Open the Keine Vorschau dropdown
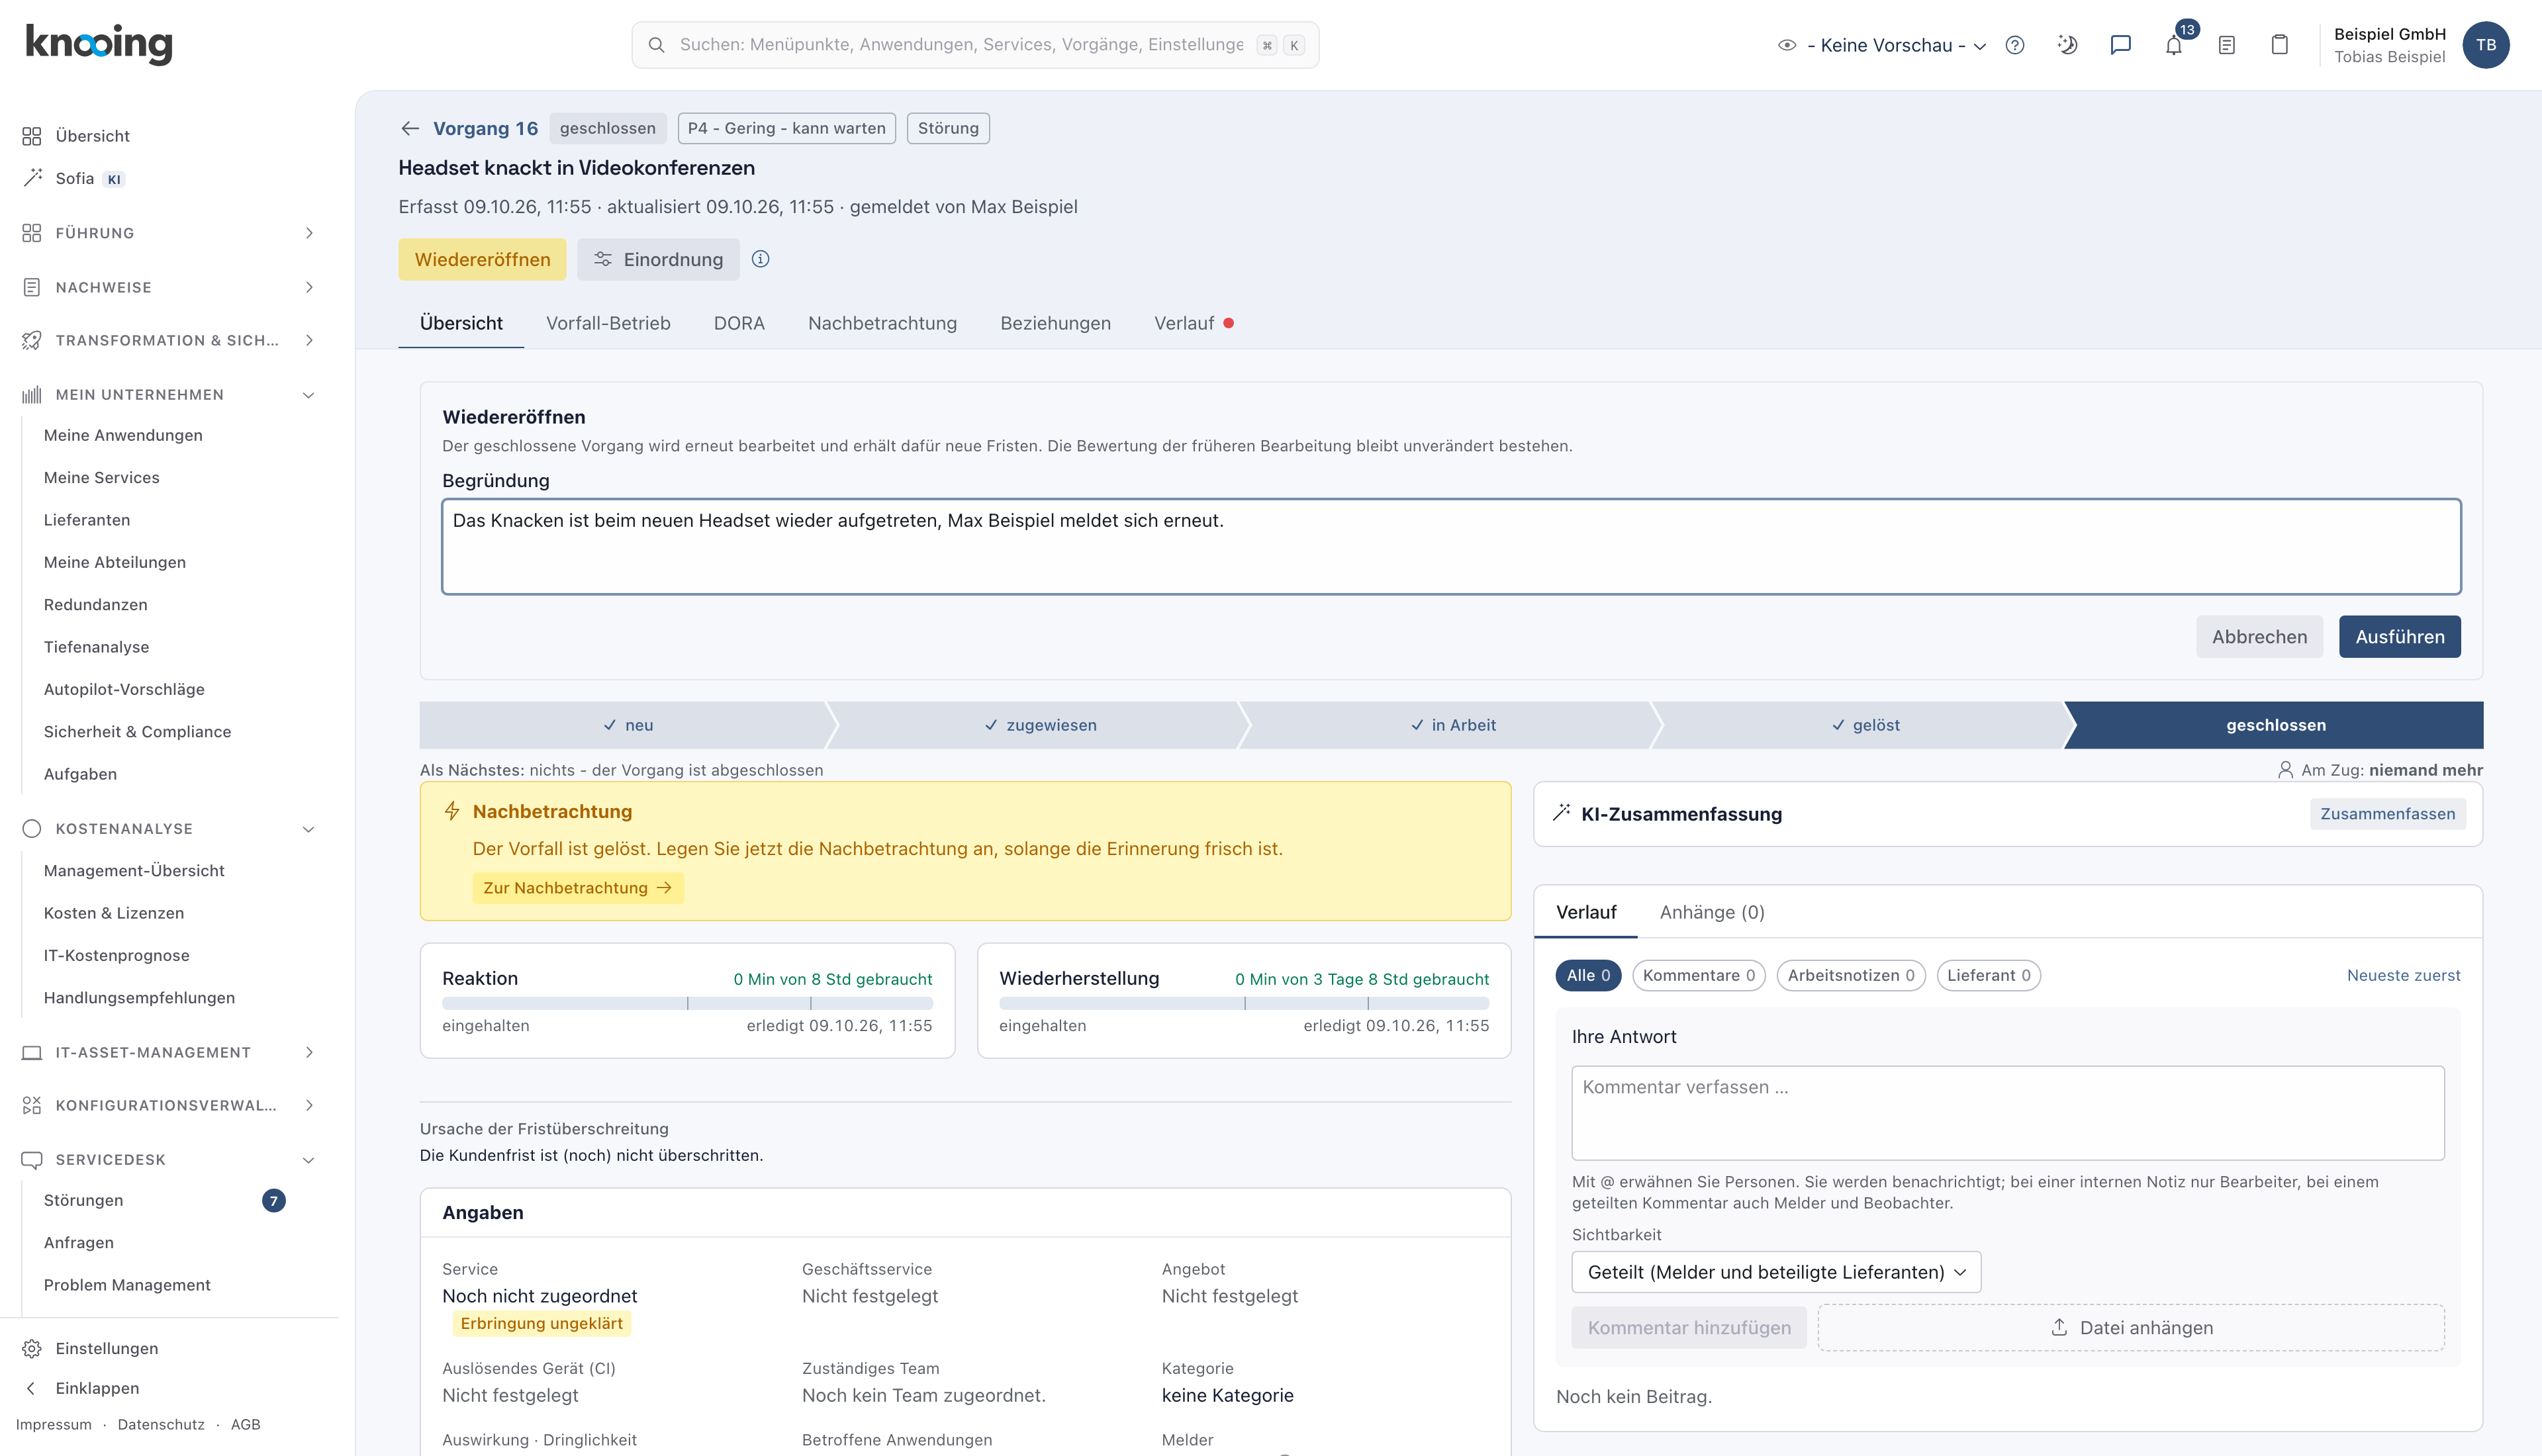Image resolution: width=2542 pixels, height=1456 pixels. (1882, 45)
